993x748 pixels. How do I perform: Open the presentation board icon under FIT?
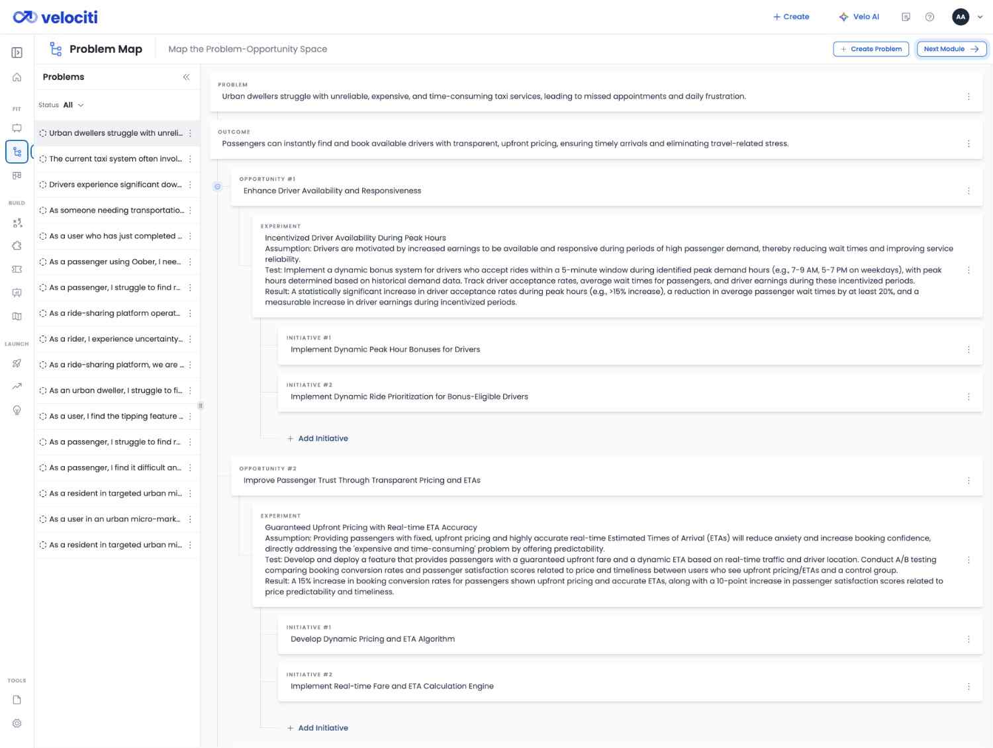[x=17, y=128]
